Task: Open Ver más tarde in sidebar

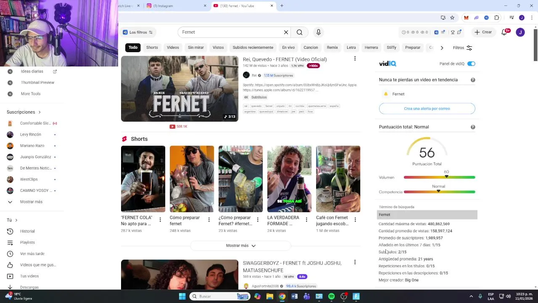Action: [x=32, y=254]
